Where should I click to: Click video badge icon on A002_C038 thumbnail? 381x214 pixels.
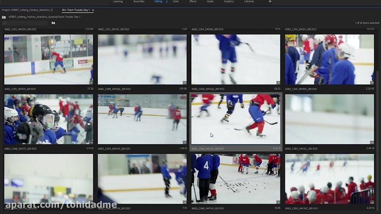tap(278, 82)
